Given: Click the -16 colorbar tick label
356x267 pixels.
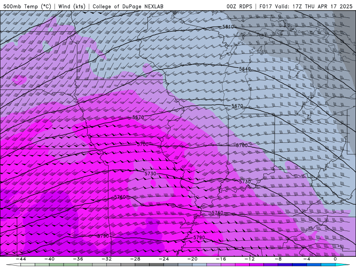Looking at the screenshot, I should [x=221, y=259].
